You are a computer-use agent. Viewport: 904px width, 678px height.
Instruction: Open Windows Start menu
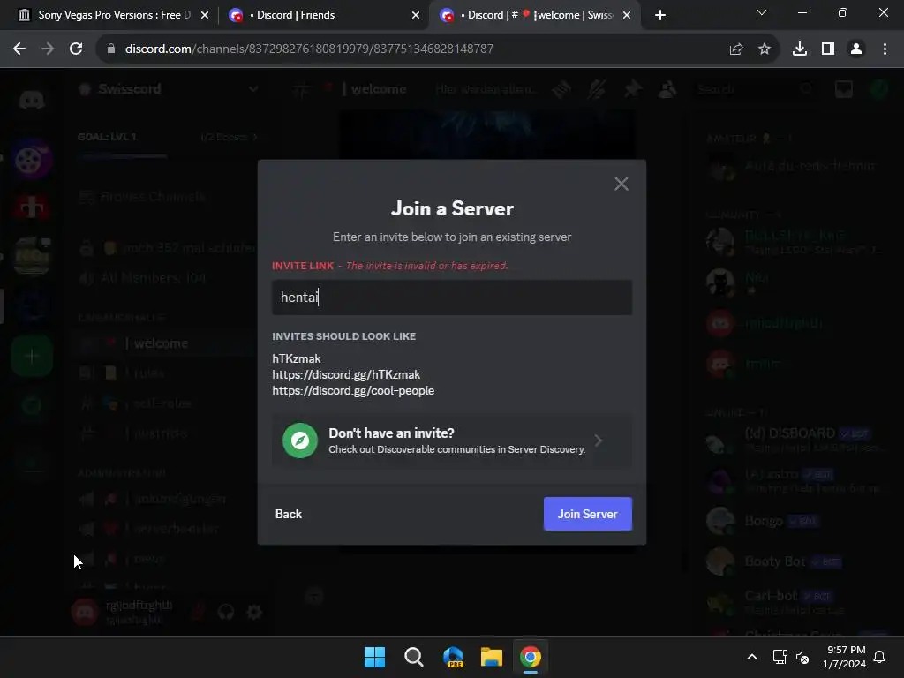point(374,657)
